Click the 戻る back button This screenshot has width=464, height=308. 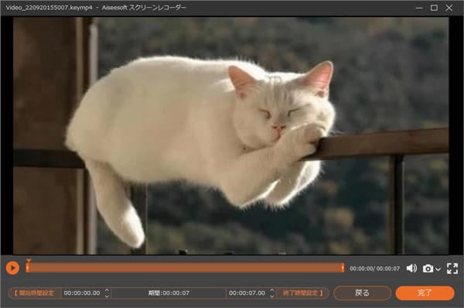coord(362,293)
